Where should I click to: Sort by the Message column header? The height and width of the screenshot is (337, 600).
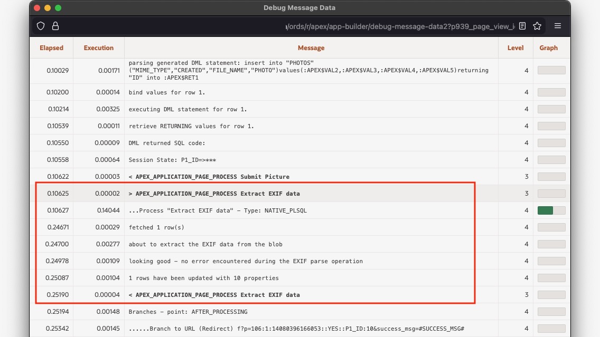click(x=311, y=47)
